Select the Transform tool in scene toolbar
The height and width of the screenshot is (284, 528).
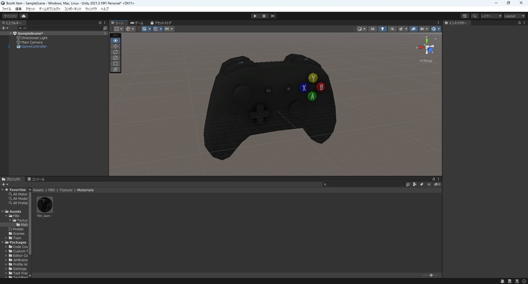click(115, 69)
